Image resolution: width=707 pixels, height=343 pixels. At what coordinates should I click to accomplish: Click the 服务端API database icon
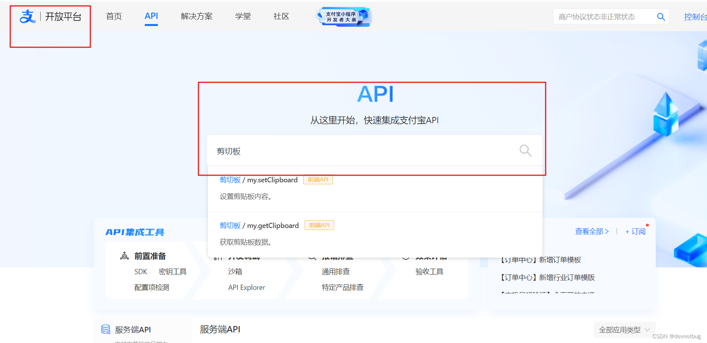(x=106, y=329)
